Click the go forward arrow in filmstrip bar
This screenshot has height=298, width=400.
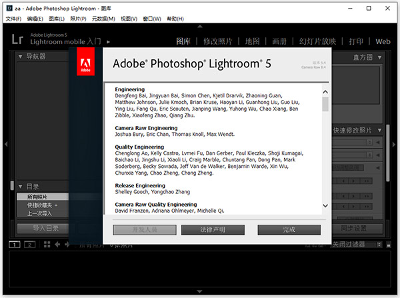tap(67, 245)
